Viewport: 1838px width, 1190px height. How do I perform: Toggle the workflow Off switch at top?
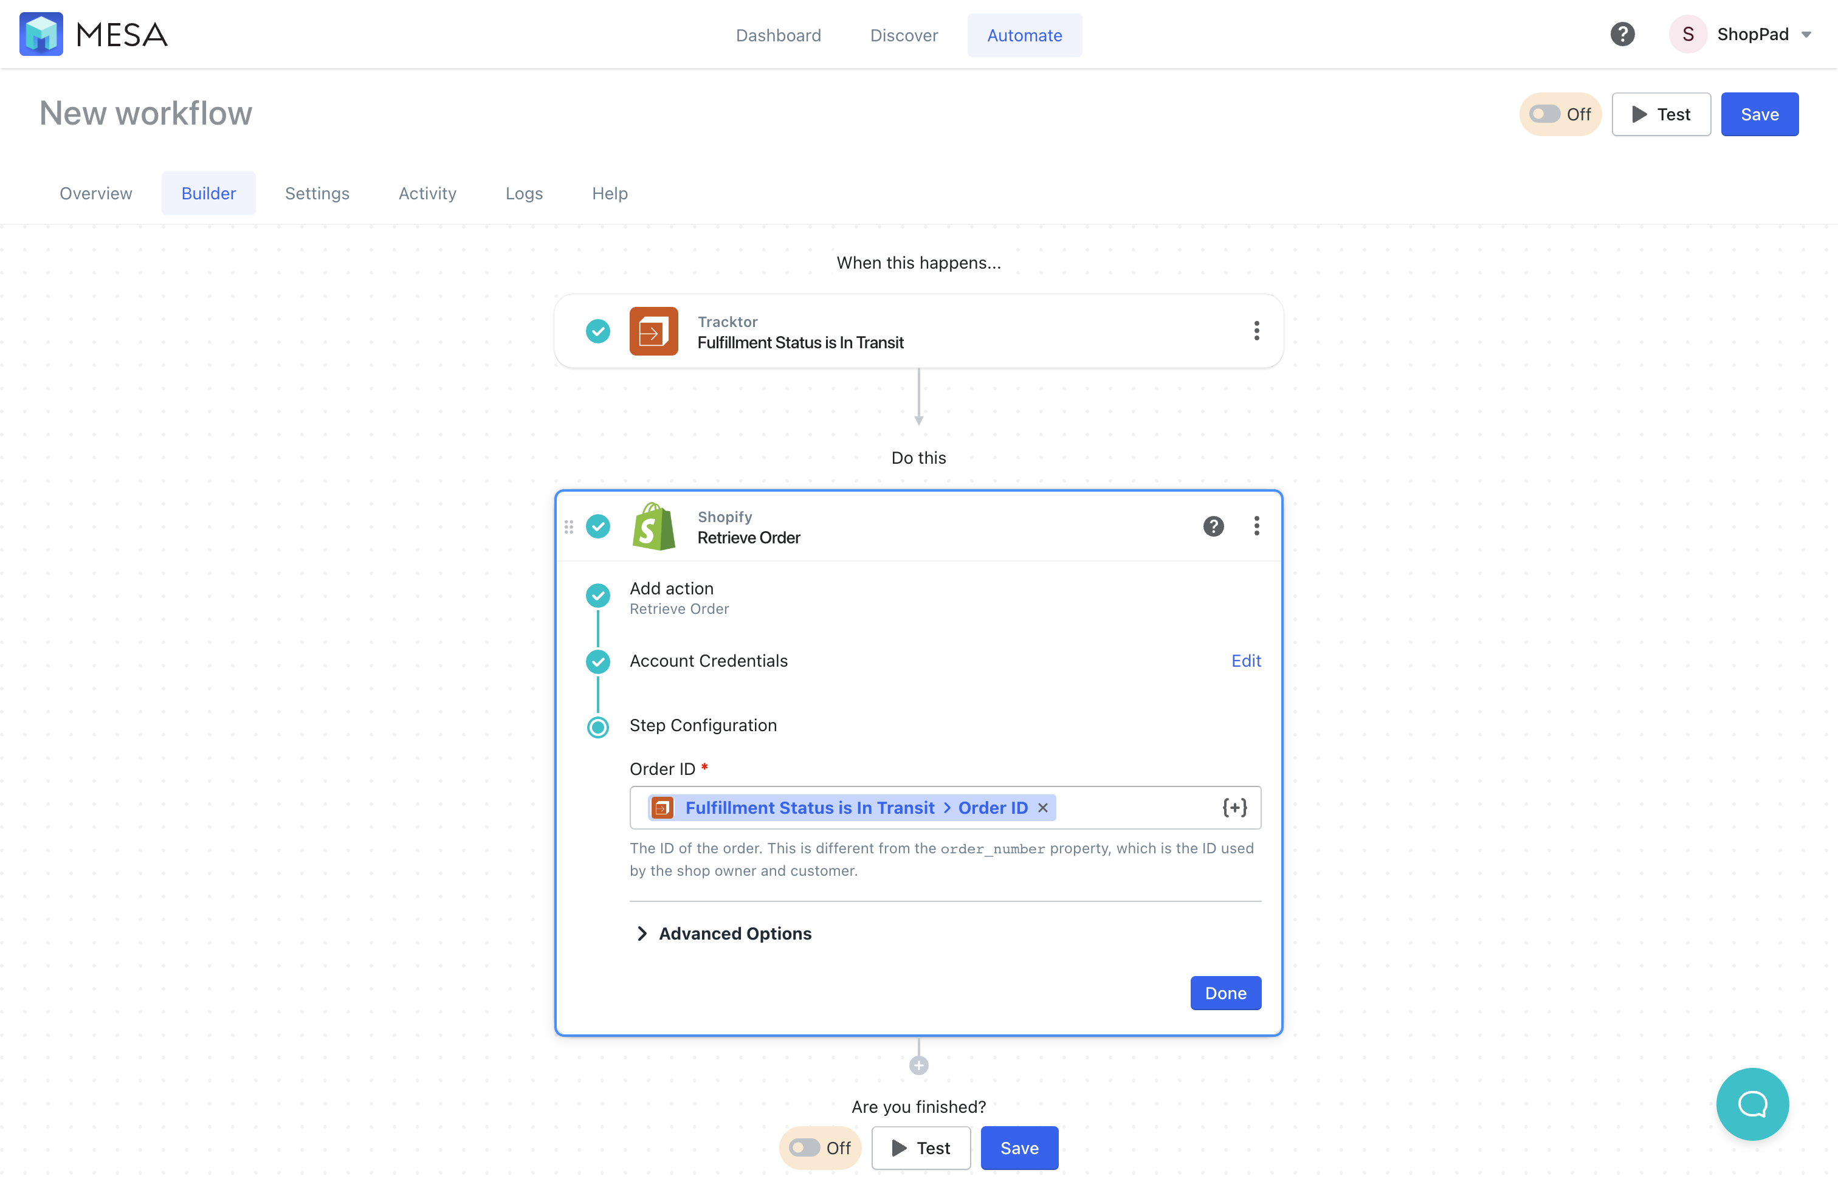click(1560, 114)
